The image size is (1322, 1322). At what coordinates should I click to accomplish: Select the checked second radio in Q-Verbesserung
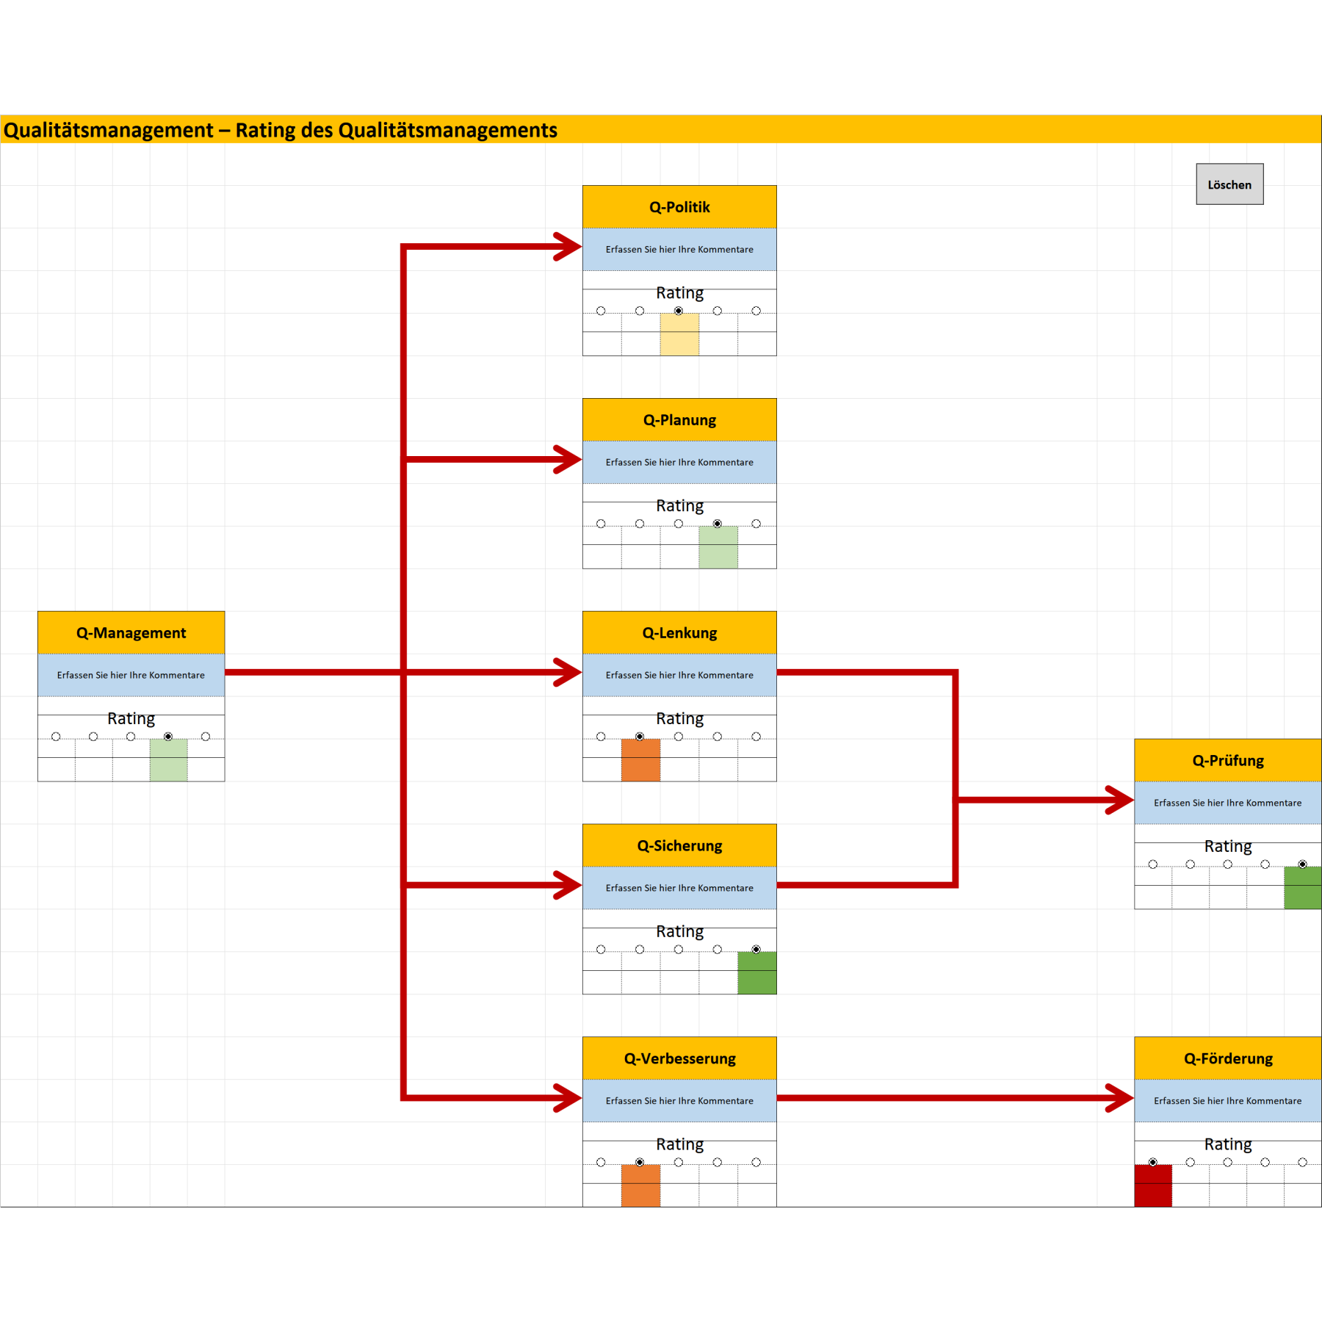(x=640, y=1163)
